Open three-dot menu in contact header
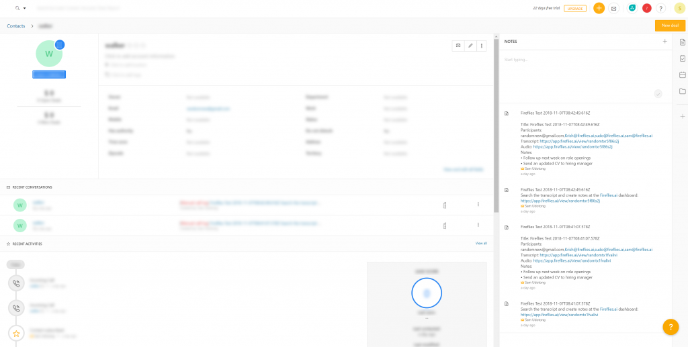 [482, 46]
